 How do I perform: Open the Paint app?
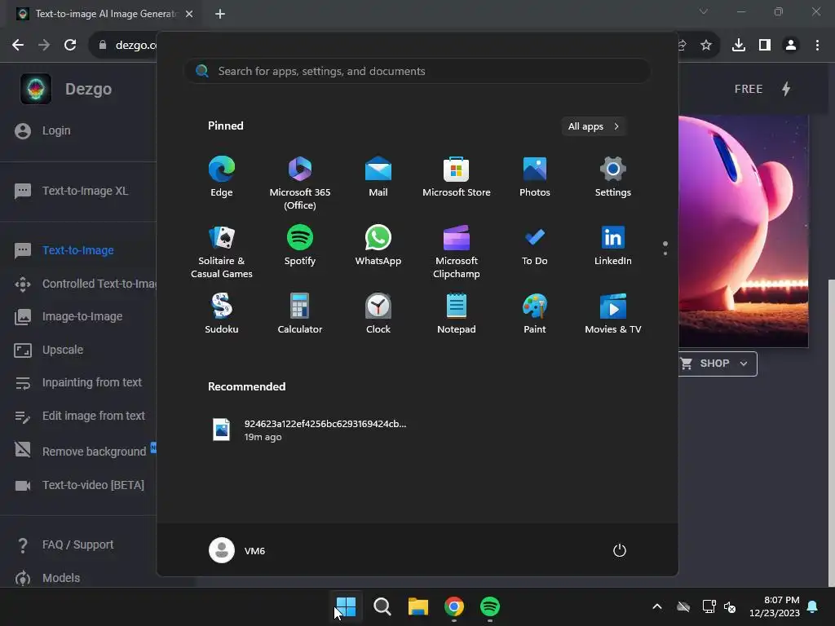point(535,314)
